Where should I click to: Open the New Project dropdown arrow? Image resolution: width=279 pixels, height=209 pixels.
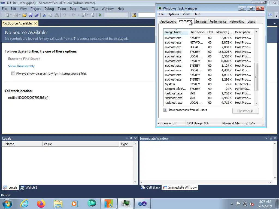(11, 15)
